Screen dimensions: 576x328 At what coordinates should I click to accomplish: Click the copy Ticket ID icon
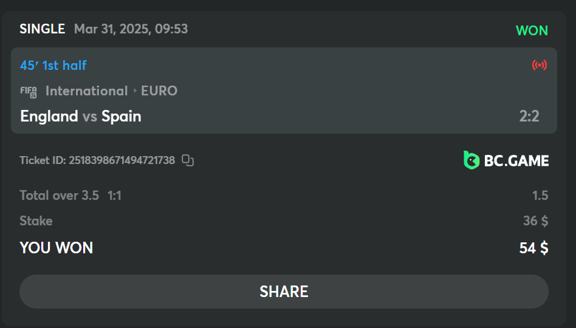tap(188, 160)
